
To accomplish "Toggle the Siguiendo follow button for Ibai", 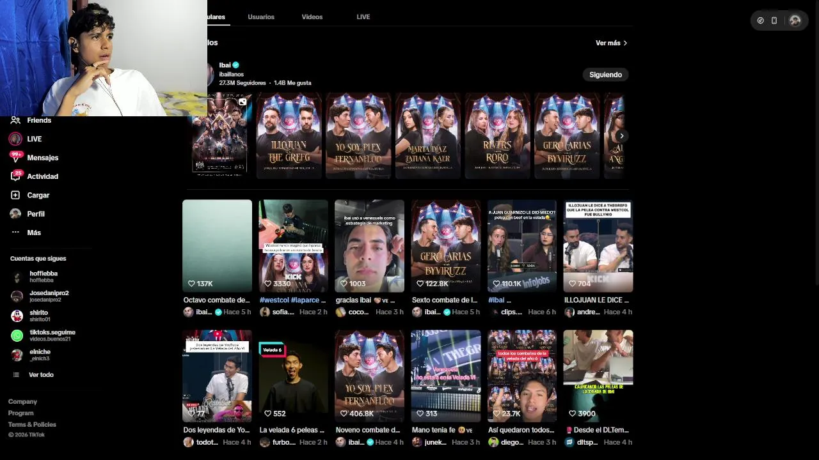I will coord(605,75).
